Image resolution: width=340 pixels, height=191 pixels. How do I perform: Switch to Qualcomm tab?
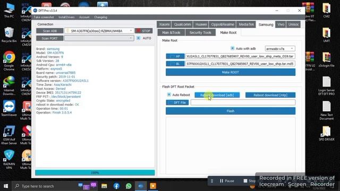182,24
